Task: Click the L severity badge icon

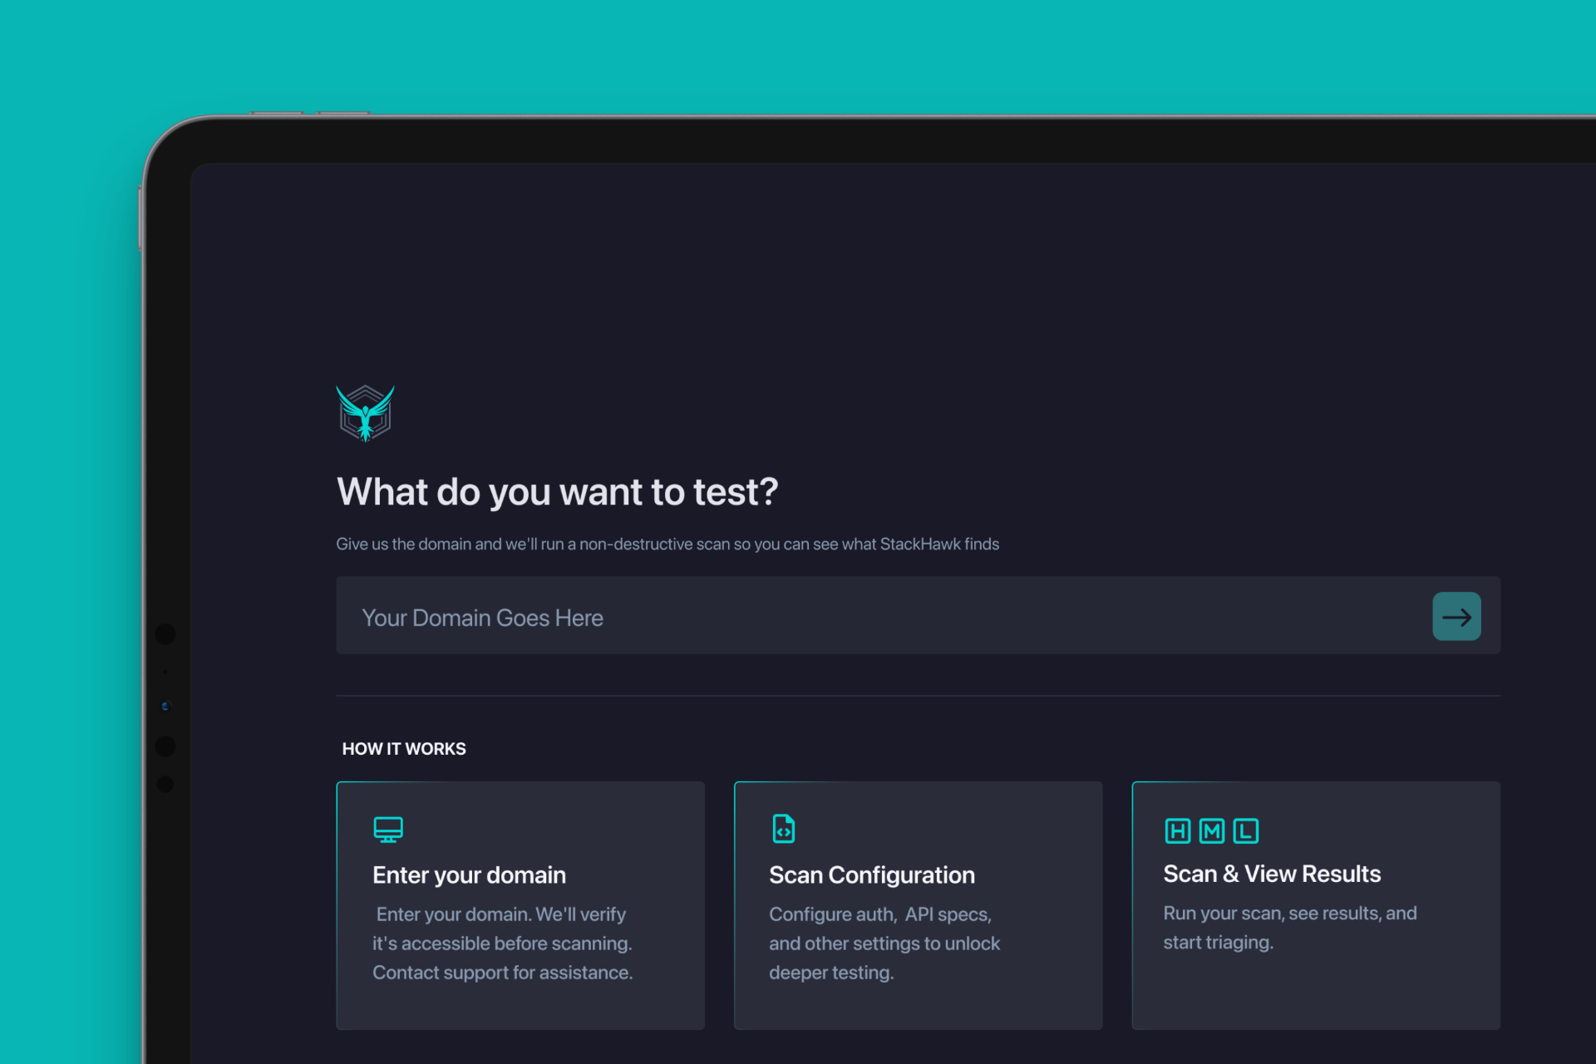Action: [x=1244, y=830]
